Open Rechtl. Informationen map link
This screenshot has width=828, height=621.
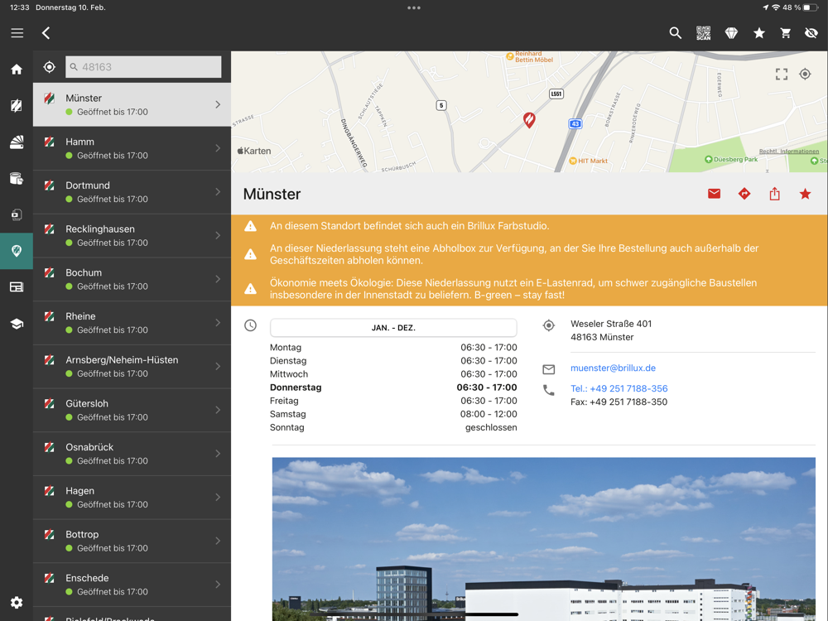(789, 152)
